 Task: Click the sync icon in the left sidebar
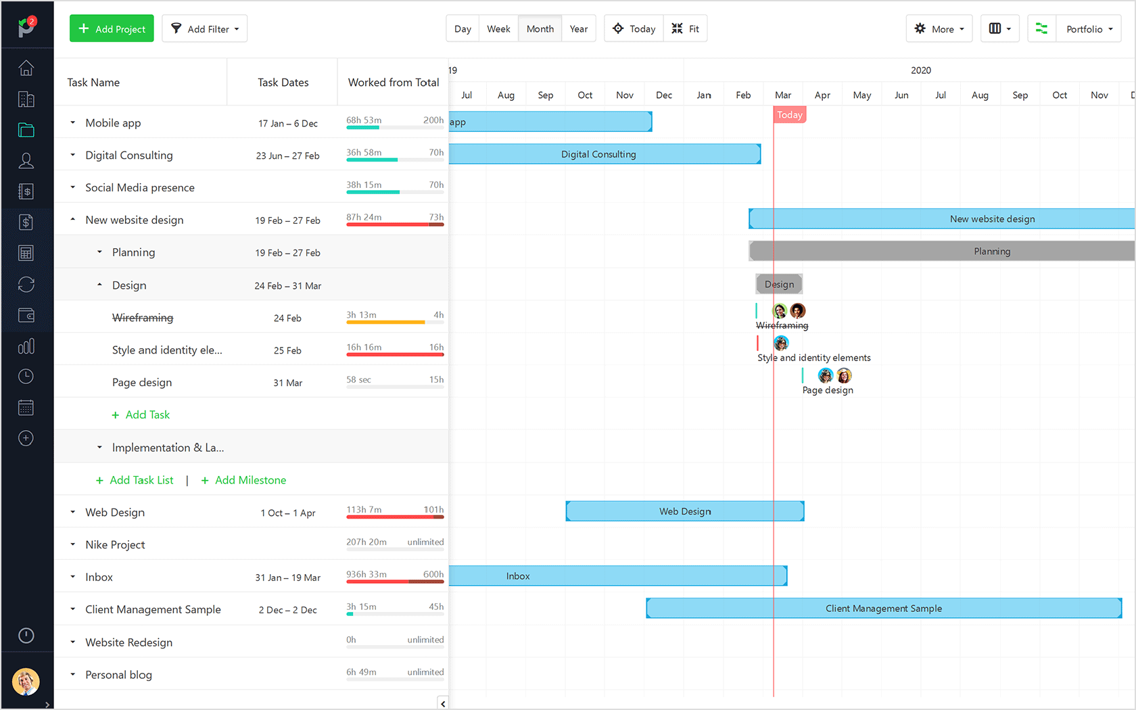click(x=26, y=284)
